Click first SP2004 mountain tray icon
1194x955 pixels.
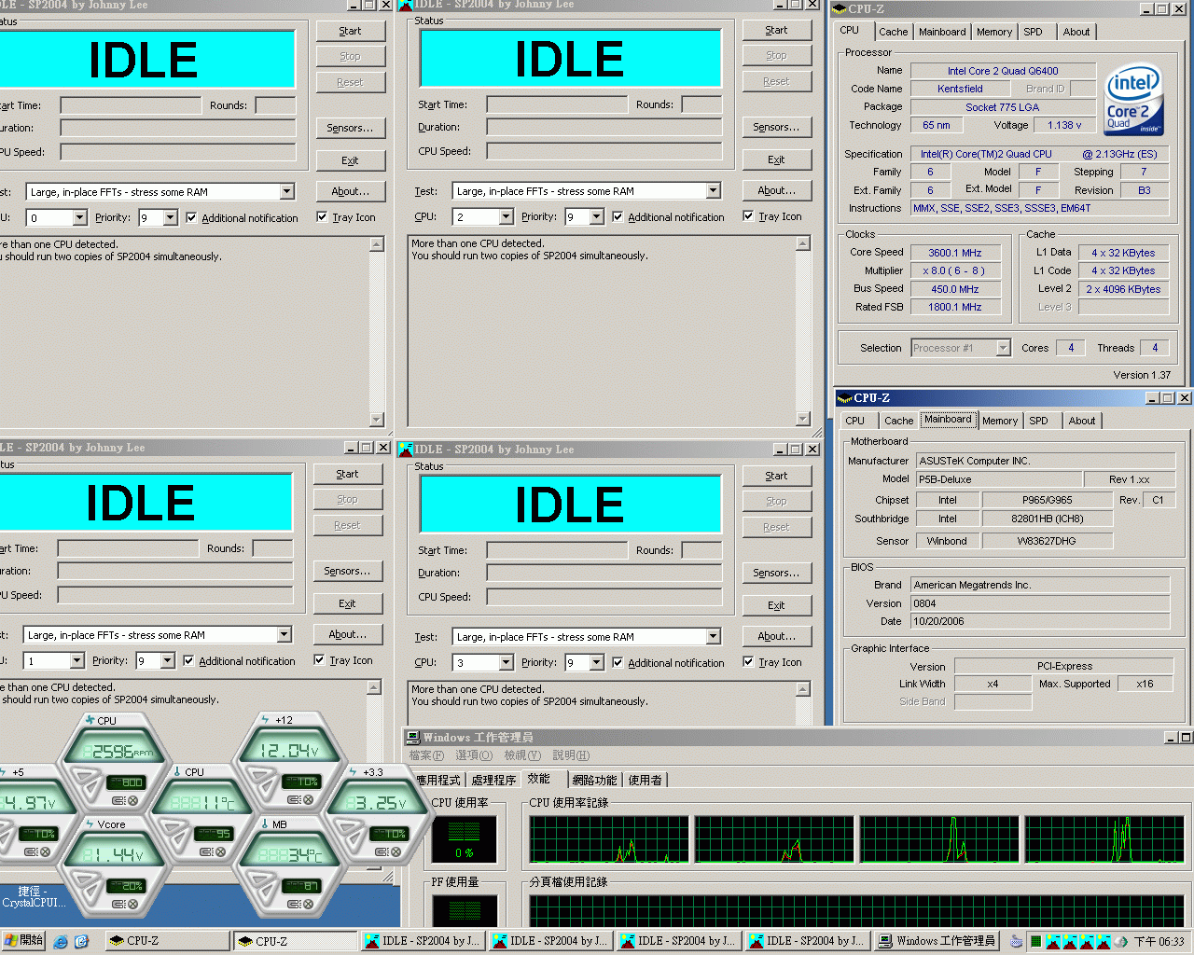[1053, 942]
